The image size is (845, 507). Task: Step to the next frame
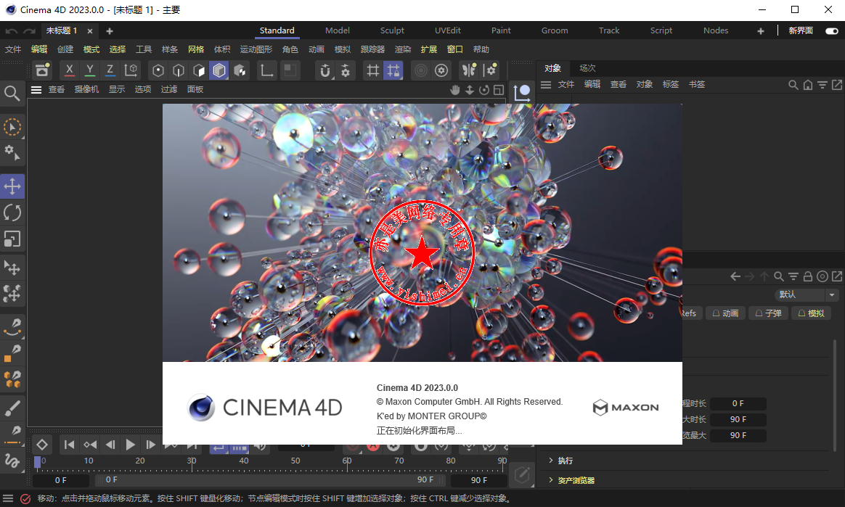click(x=150, y=445)
